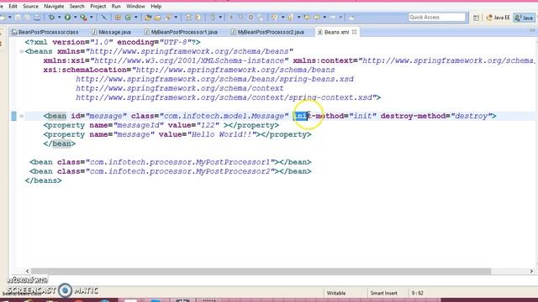Click the closing </beans> tag

(x=43, y=180)
